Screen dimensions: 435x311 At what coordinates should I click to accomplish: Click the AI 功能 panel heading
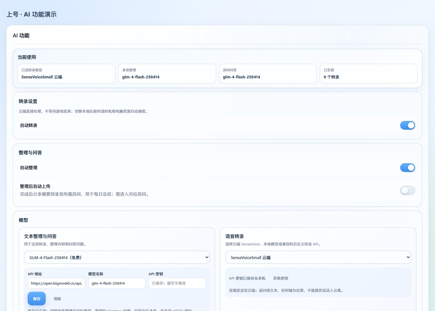point(21,35)
